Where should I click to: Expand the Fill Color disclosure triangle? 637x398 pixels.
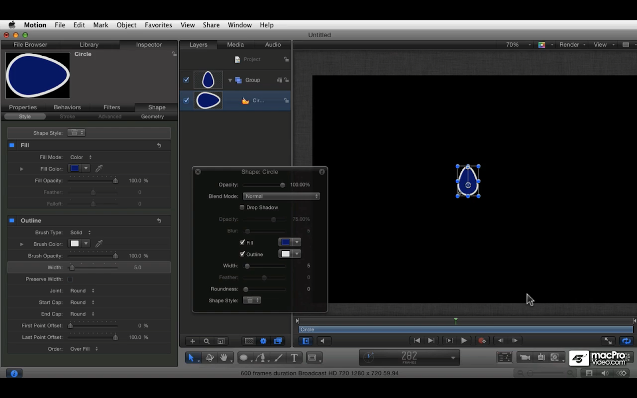coord(21,169)
